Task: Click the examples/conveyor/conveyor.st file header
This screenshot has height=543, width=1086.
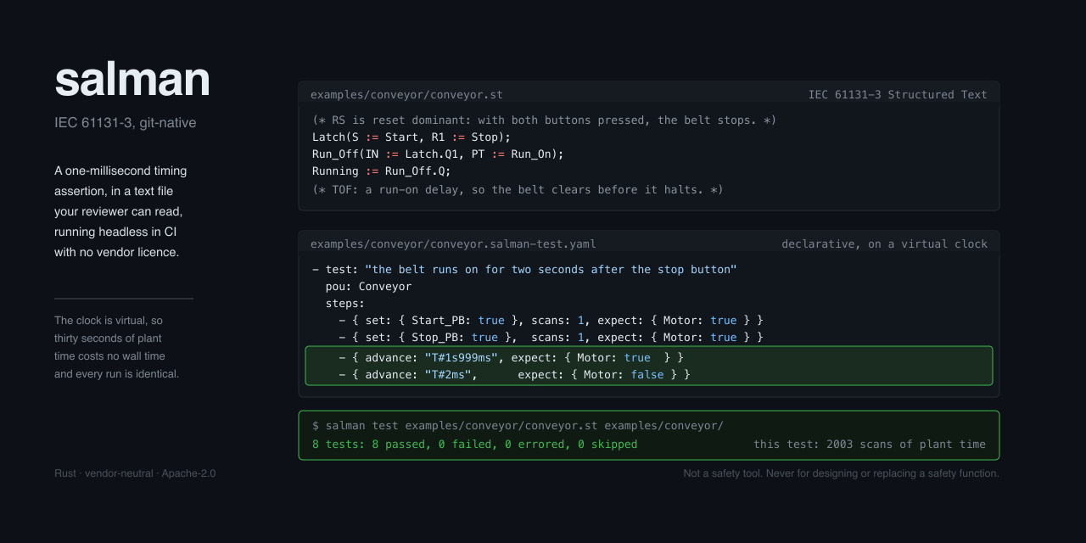Action: tap(406, 95)
